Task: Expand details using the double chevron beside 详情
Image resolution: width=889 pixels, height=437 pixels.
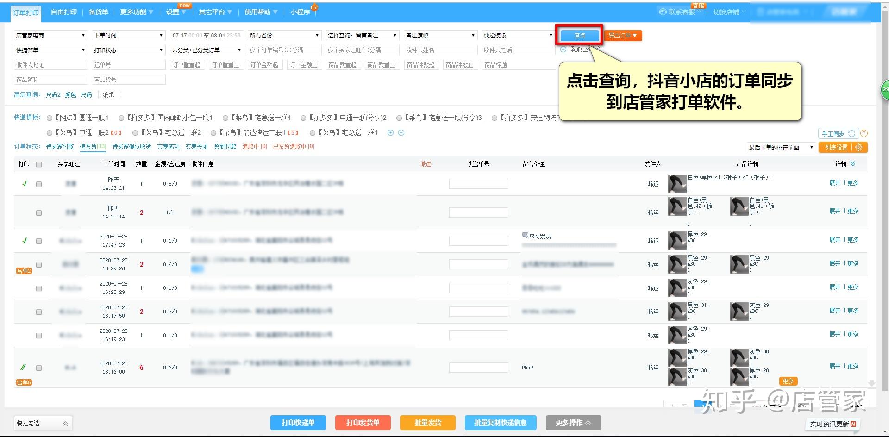Action: click(853, 164)
